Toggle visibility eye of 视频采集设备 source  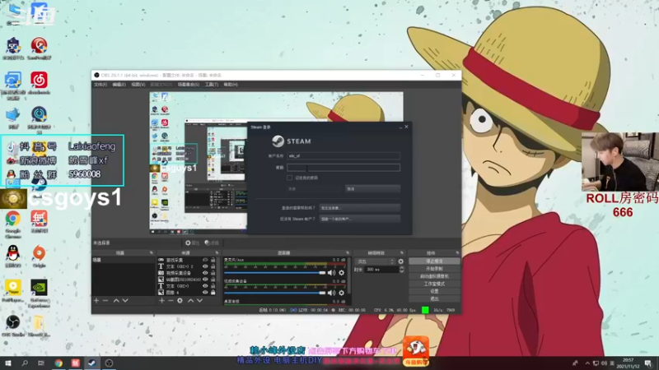click(x=205, y=273)
